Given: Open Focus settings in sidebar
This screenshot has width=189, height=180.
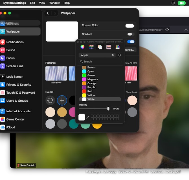Looking at the screenshot, I should pyautogui.click(x=20, y=58).
